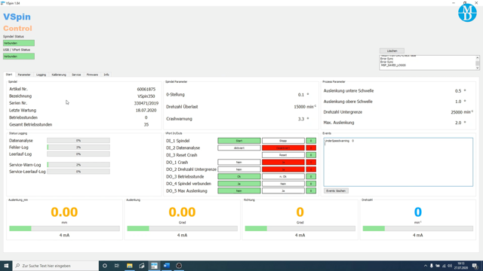Click the VSpin app icon in taskbar
Viewport: 483px width, 271px height.
point(154,266)
